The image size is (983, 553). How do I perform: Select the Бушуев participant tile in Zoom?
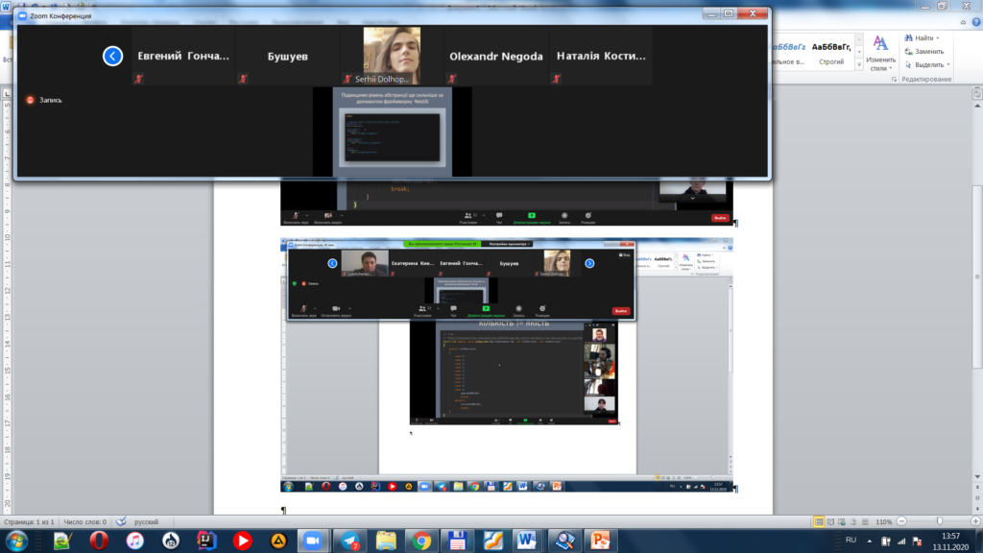click(288, 55)
